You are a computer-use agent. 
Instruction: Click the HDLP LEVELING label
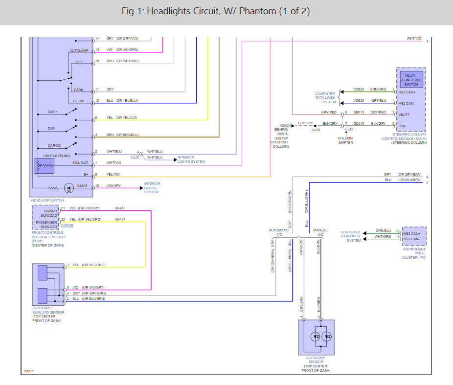tap(57, 156)
